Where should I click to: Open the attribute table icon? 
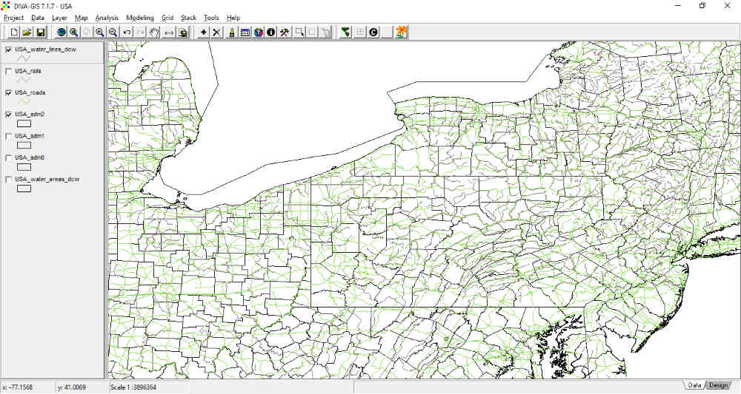tap(245, 32)
